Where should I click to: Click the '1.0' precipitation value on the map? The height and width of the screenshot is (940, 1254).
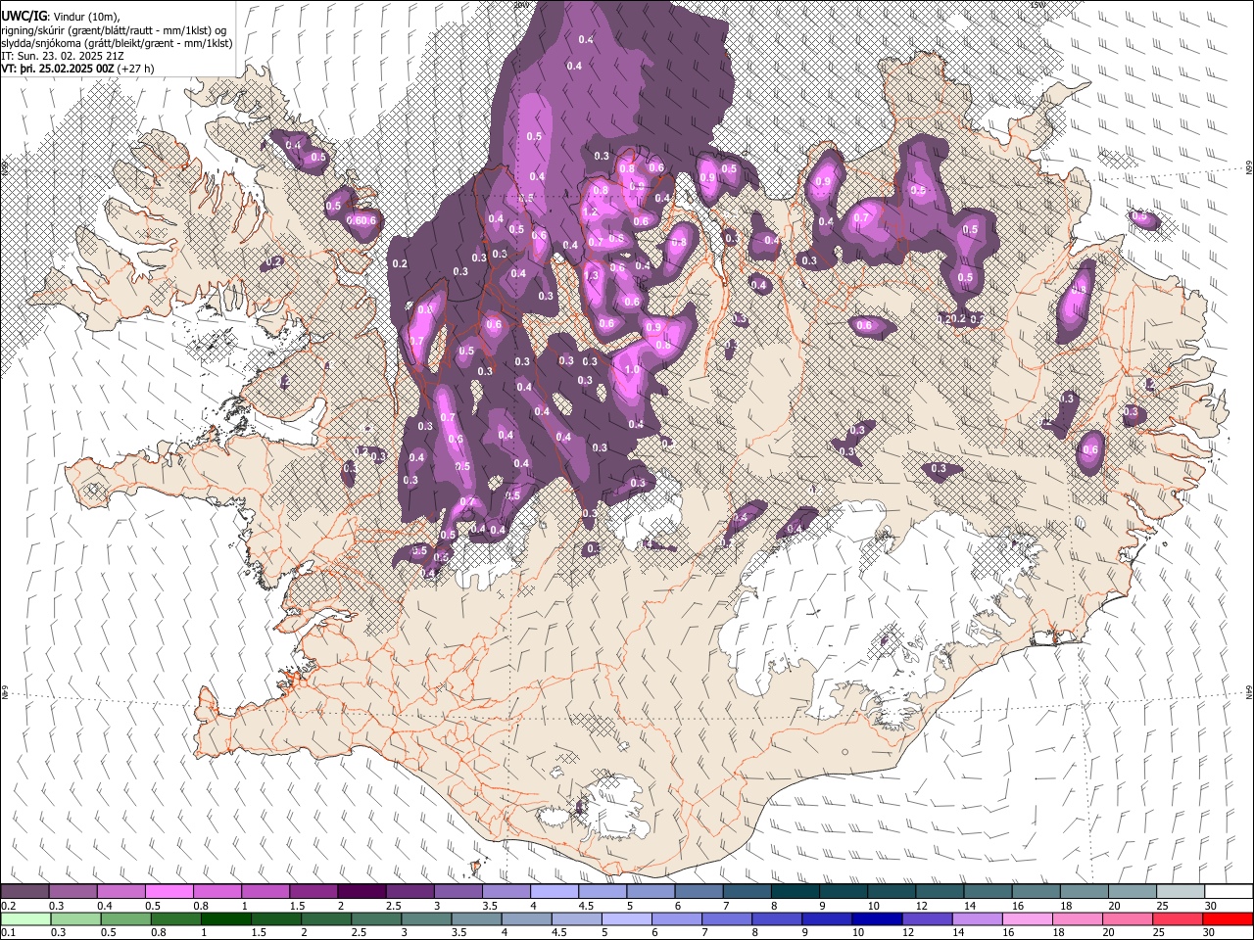(632, 370)
